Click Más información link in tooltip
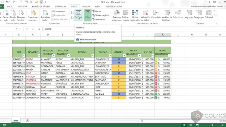Image resolution: width=226 pixels, height=127 pixels. coord(88,40)
